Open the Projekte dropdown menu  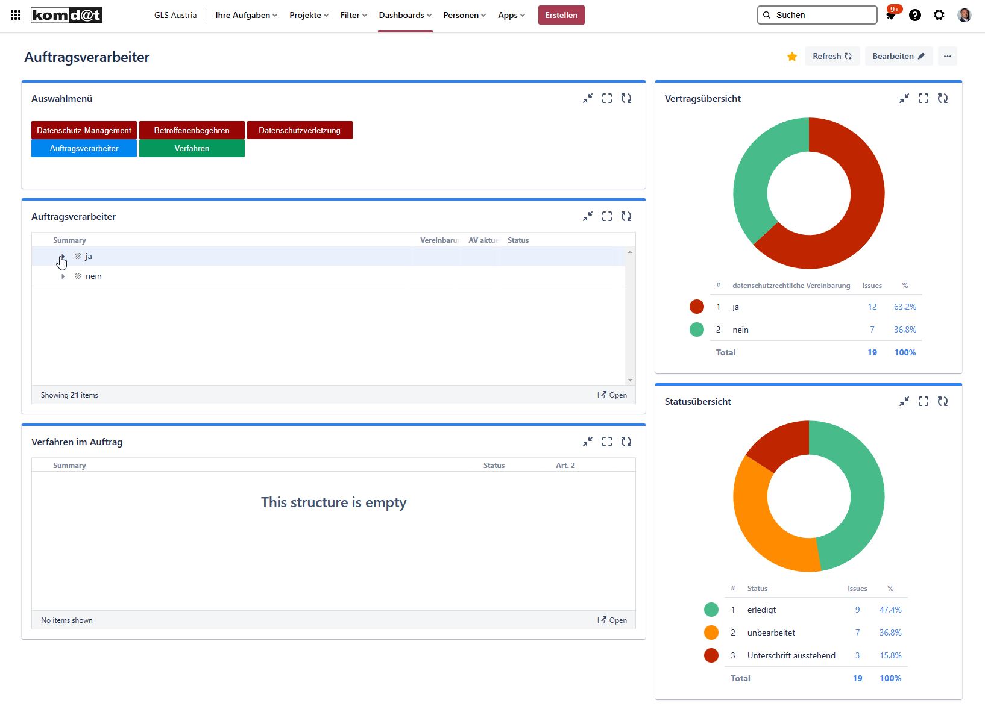coord(309,15)
